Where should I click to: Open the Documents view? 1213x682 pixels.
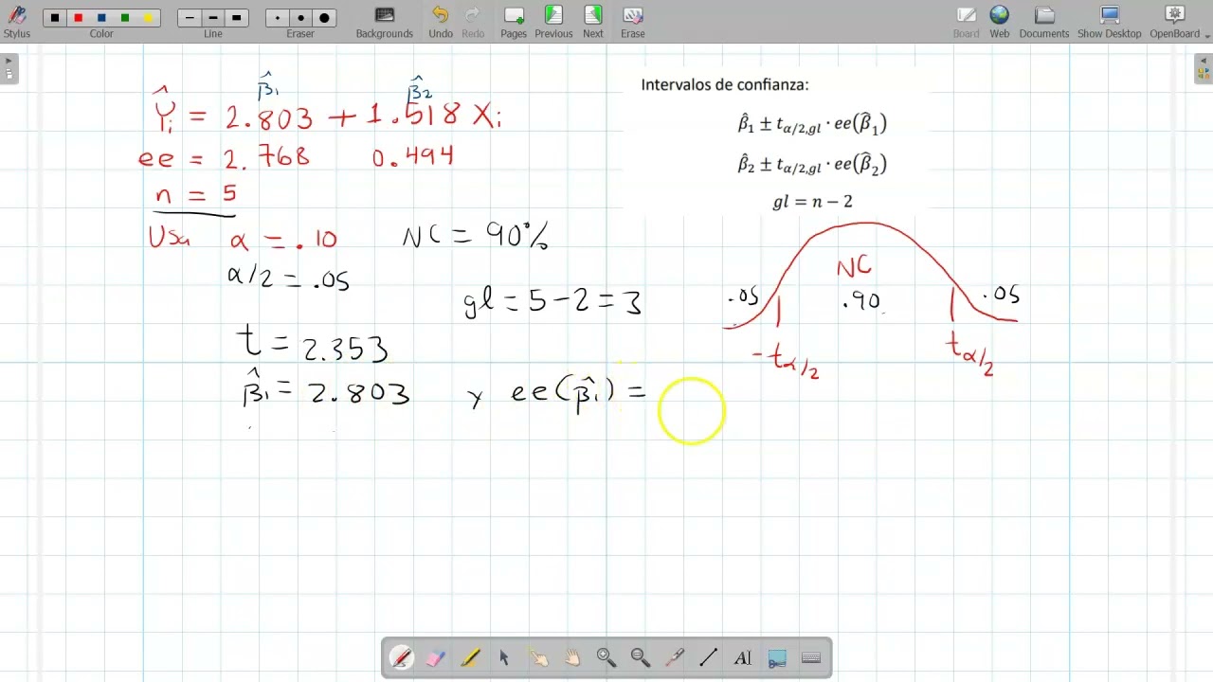[1044, 21]
